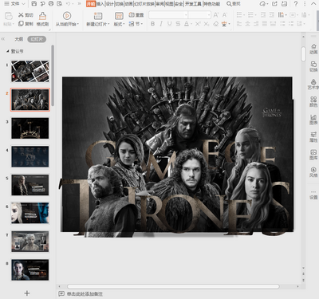Toggle Strikethrough formatting

point(178,24)
